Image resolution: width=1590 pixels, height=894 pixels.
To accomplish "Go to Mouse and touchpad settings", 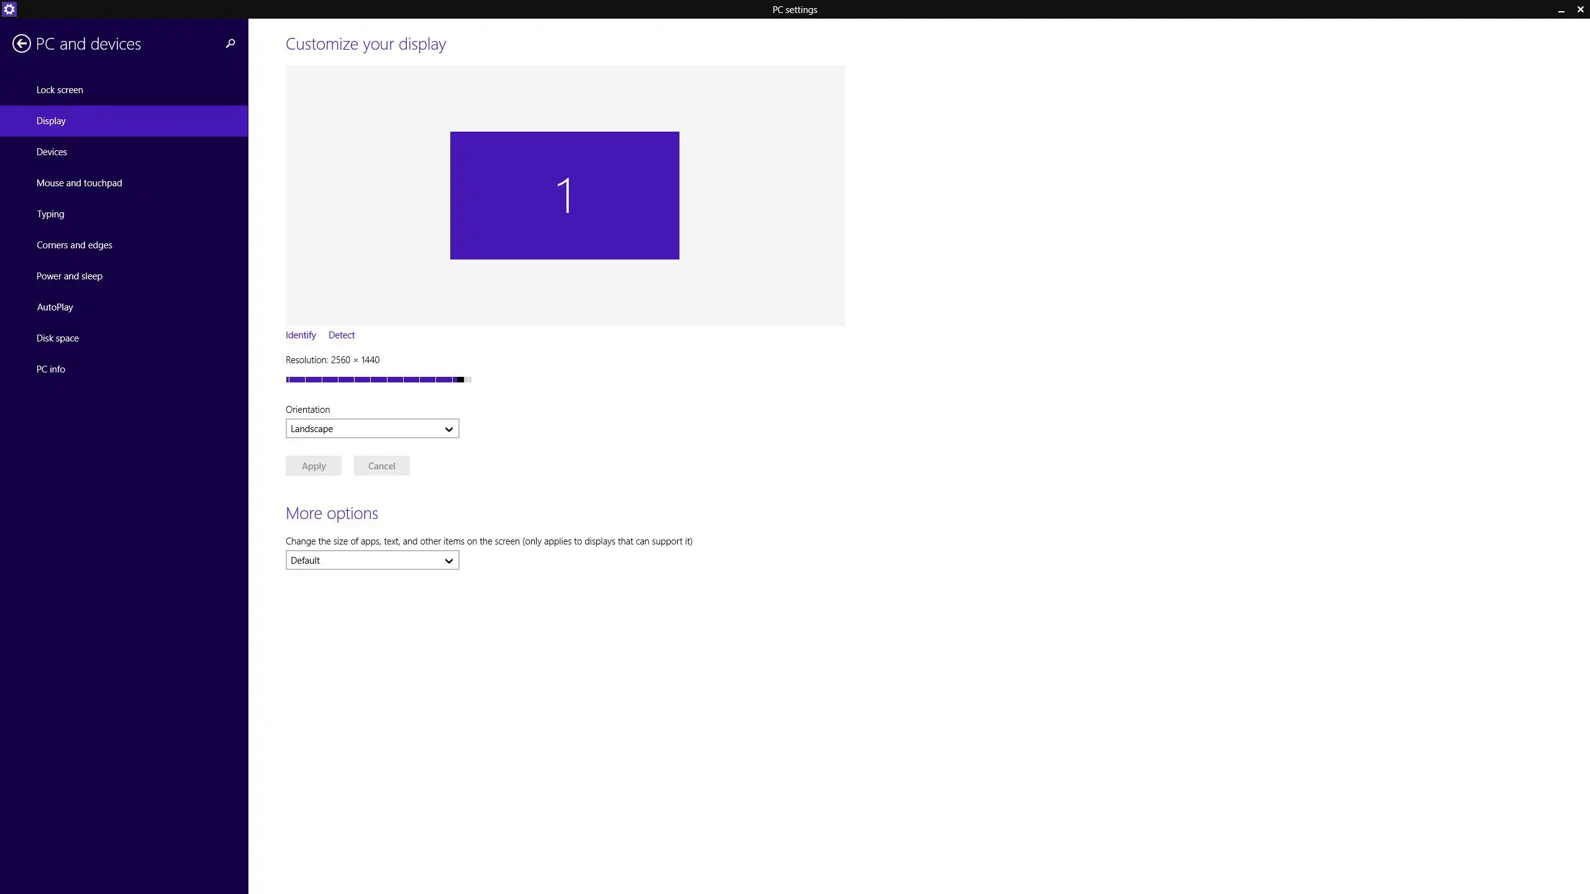I will 79,183.
